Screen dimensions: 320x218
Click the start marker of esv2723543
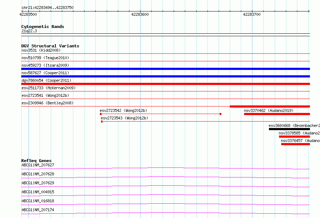coord(102,122)
